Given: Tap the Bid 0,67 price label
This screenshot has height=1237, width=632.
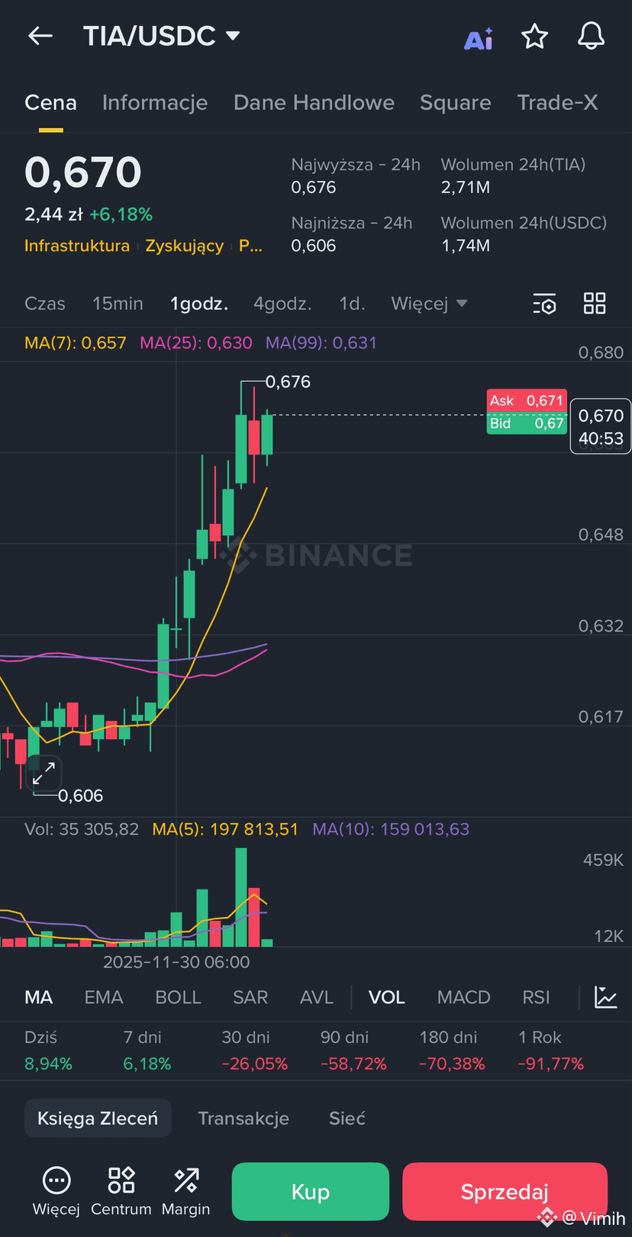Looking at the screenshot, I should (527, 424).
